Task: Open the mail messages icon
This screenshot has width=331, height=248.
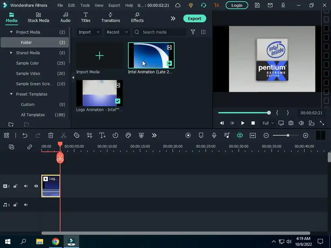Action: point(270,5)
